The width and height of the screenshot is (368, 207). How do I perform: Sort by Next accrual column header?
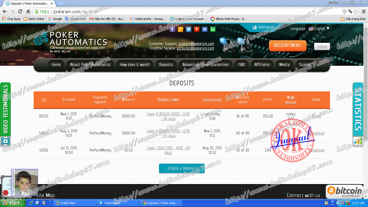click(x=291, y=99)
